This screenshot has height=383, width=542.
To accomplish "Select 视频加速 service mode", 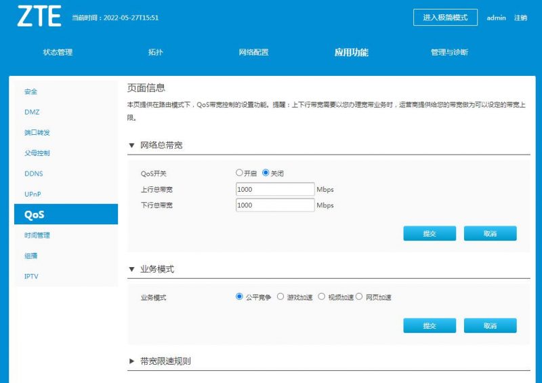I will (x=321, y=297).
